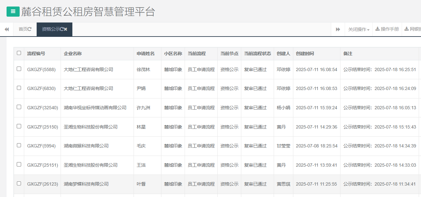The width and height of the screenshot is (421, 197).
Task: Check the row for GXGZF(5588)
Action: click(19, 69)
